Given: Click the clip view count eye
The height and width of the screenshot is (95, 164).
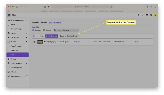Looking at the screenshot, I should (136, 42).
